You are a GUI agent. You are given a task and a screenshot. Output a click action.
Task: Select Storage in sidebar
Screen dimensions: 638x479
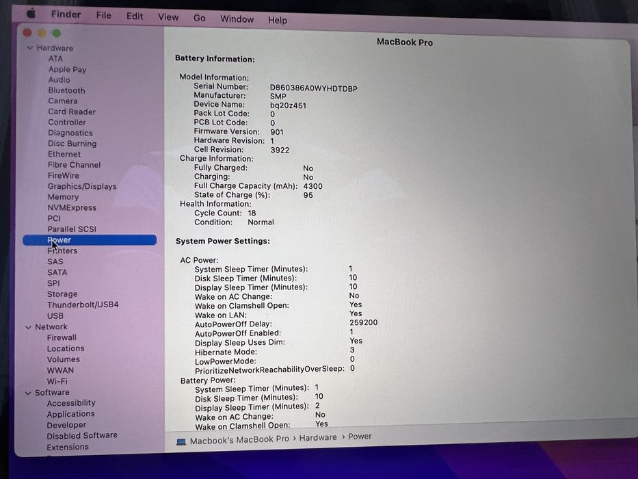[x=62, y=294]
